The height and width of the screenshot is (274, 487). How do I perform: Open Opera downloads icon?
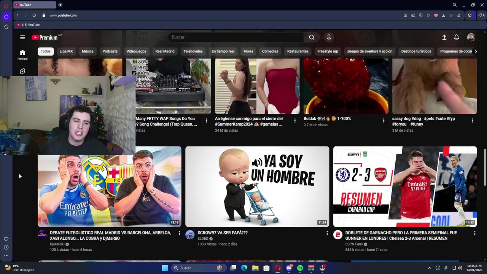444,15
